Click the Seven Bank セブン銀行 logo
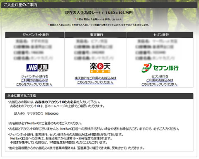 pos(160,68)
